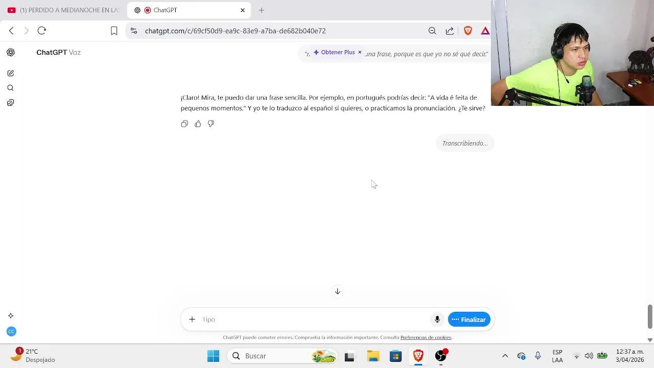Open Brave Rewards triangle icon

point(485,31)
